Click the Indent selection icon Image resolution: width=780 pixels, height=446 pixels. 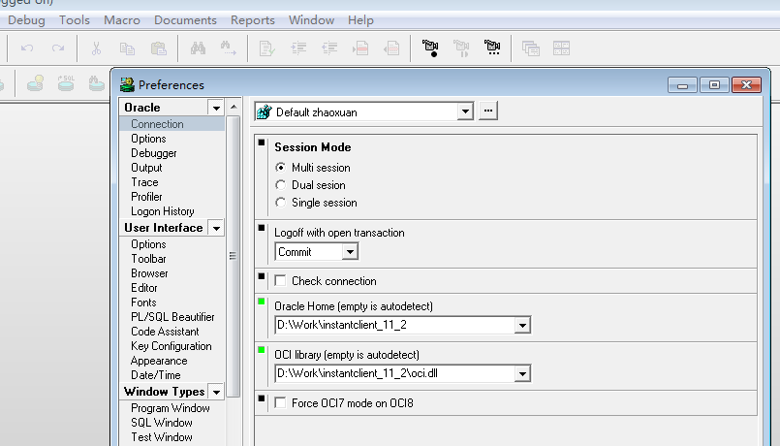(x=298, y=48)
